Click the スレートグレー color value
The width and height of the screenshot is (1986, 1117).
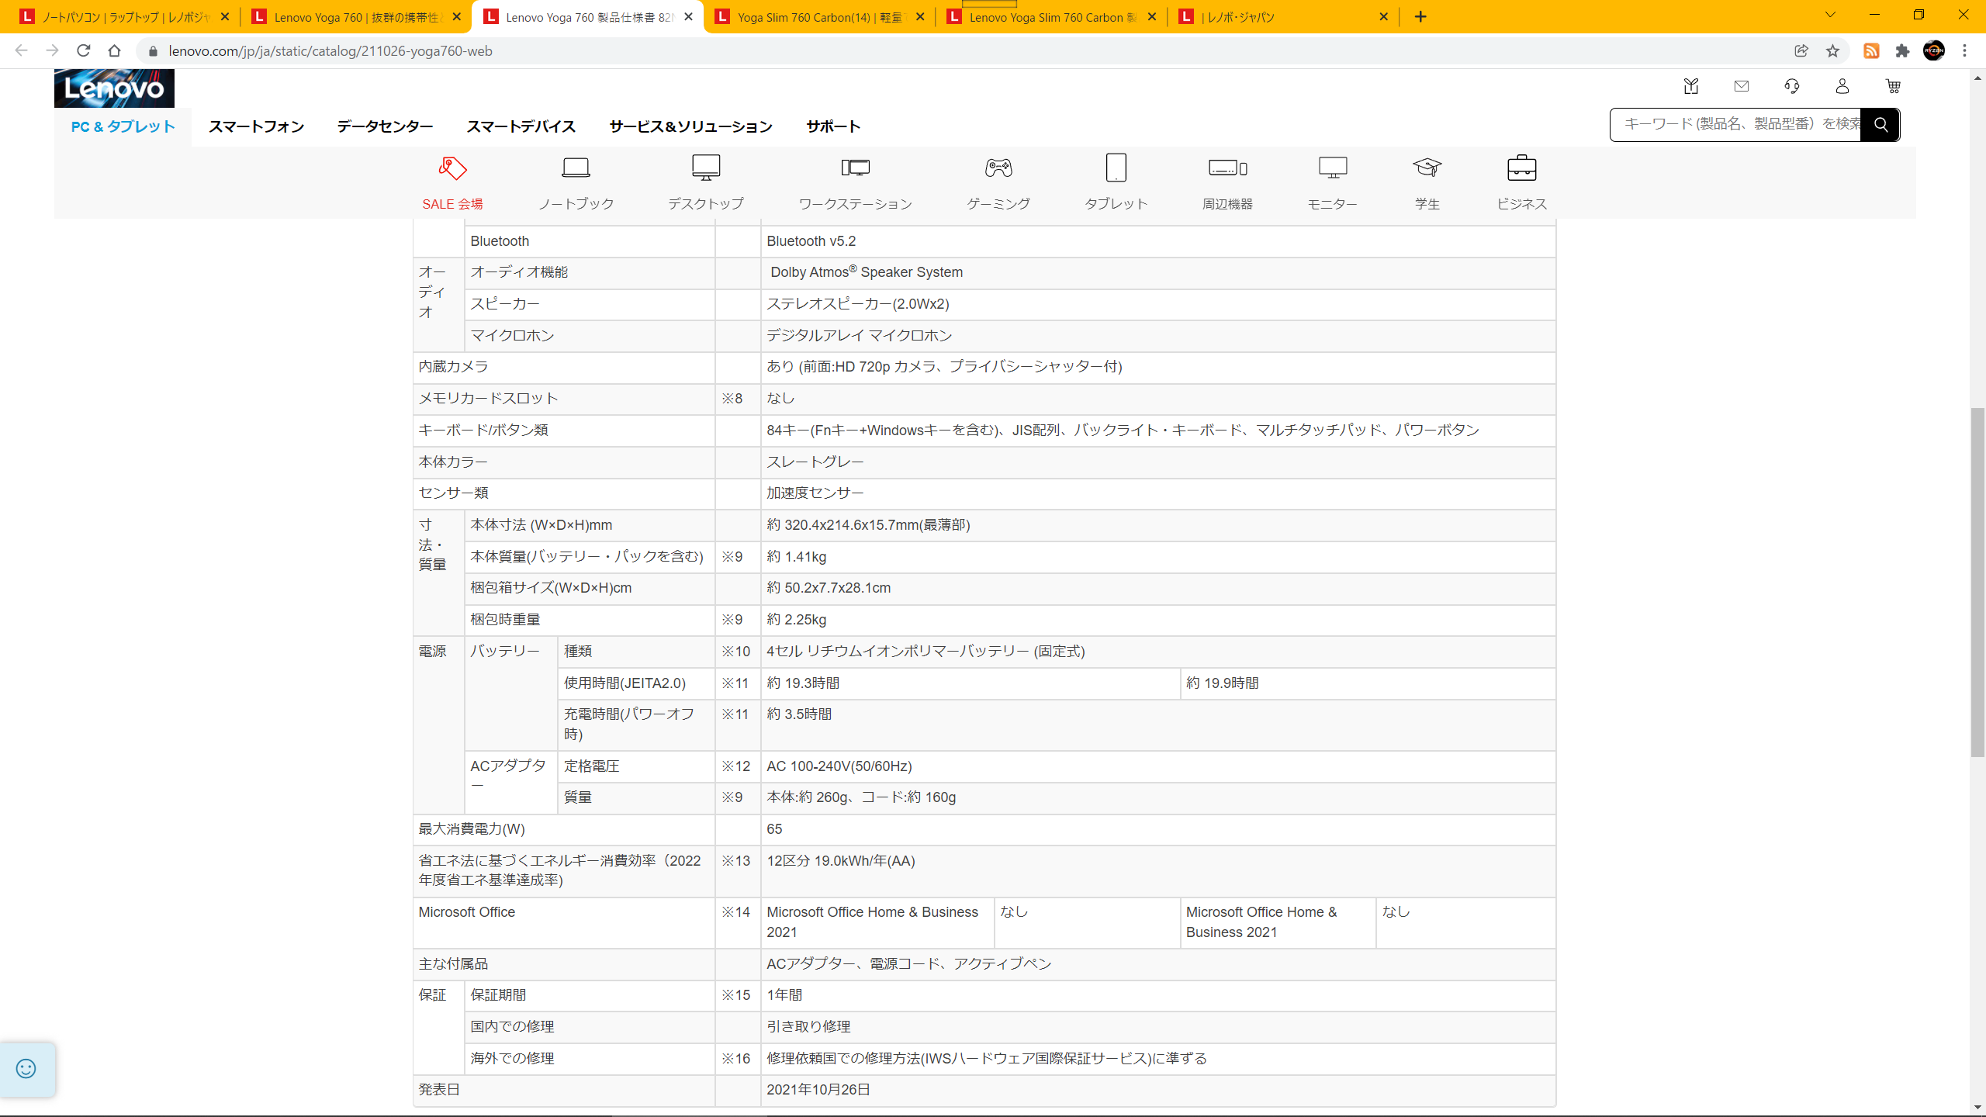click(815, 462)
